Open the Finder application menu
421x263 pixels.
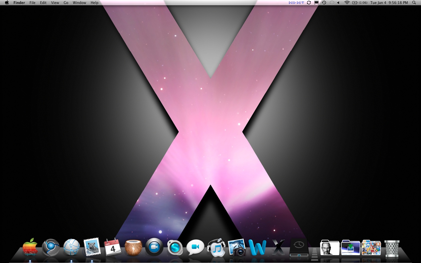[19, 3]
